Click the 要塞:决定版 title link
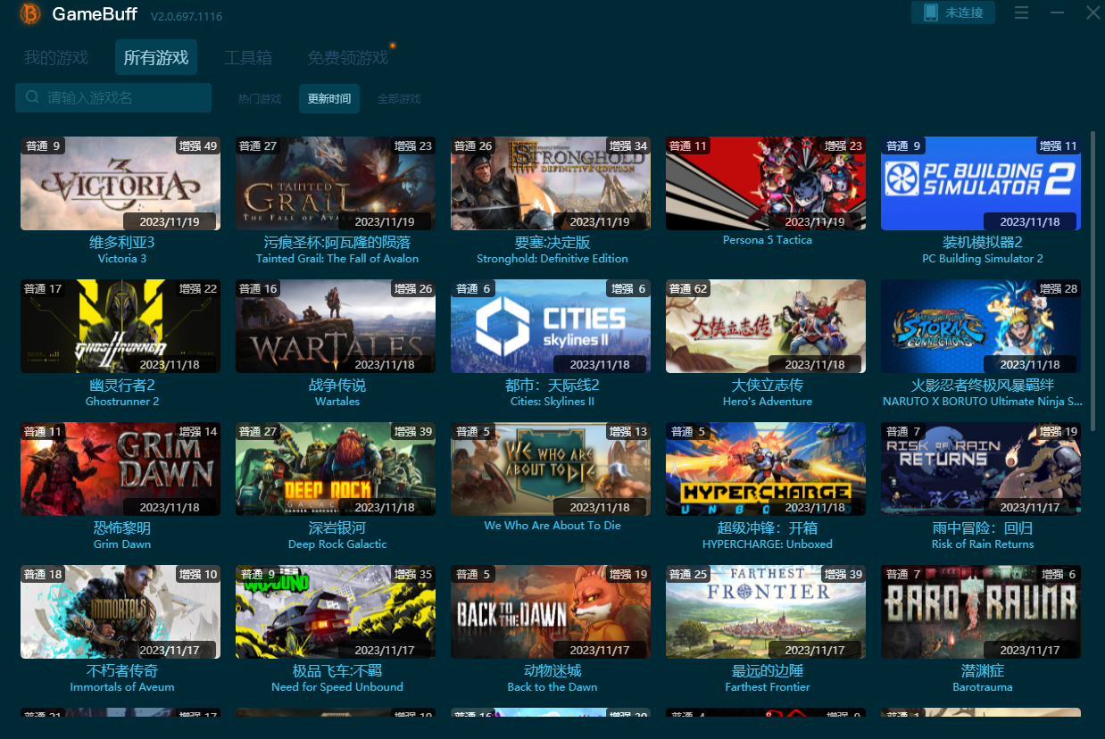 point(552,242)
